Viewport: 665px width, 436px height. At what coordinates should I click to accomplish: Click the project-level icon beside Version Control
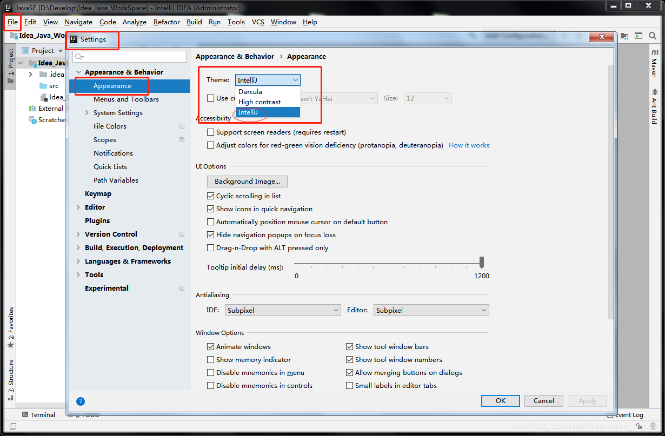(x=182, y=234)
